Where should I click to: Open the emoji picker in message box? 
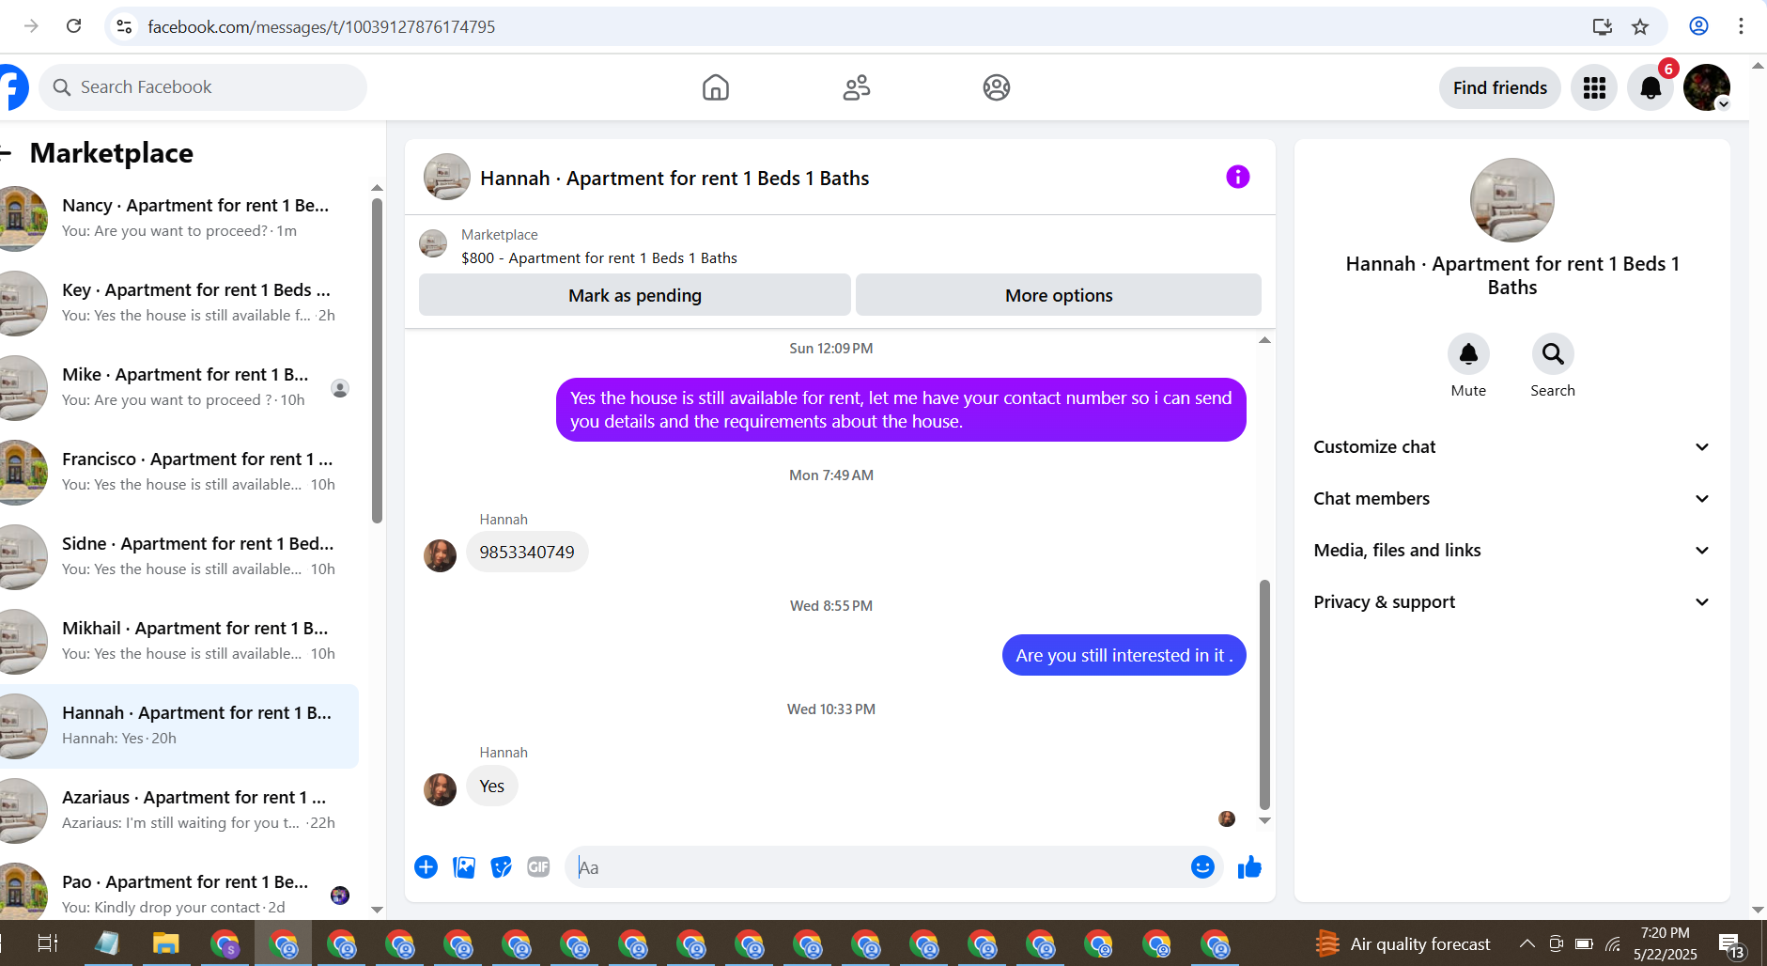coord(1202,867)
